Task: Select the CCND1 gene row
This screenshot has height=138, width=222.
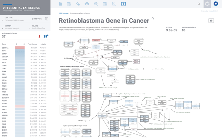Action: tap(24, 54)
